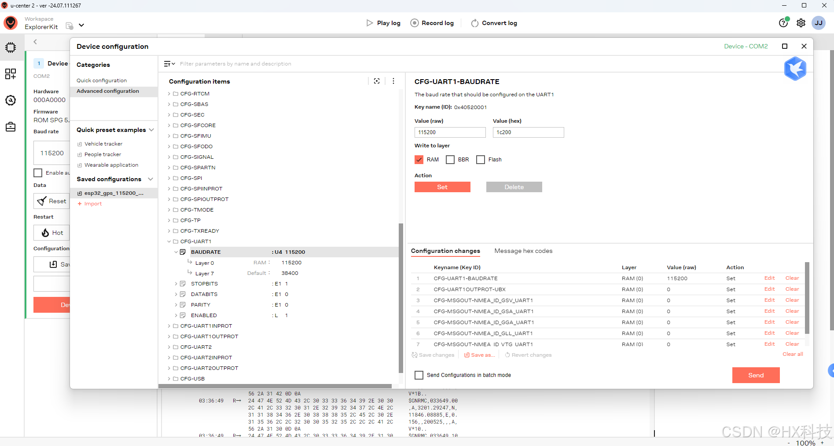Image resolution: width=834 pixels, height=446 pixels.
Task: Click the back arrow beside the device panel
Action: [x=35, y=42]
